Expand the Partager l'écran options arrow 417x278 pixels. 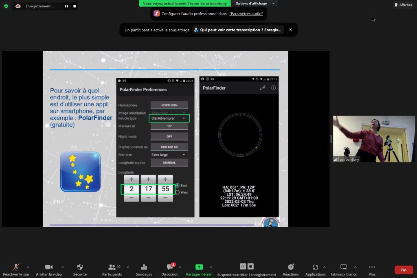coord(211,267)
